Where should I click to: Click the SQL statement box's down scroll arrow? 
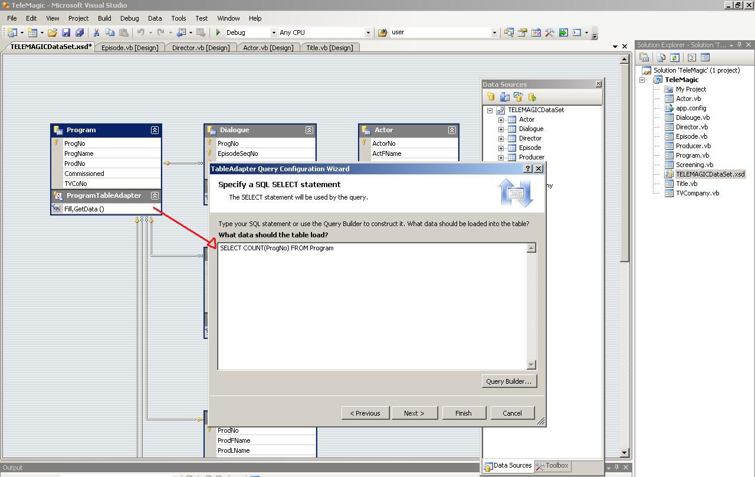(x=531, y=365)
